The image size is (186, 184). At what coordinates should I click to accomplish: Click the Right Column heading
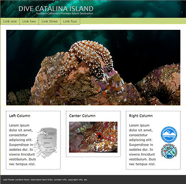(141, 116)
